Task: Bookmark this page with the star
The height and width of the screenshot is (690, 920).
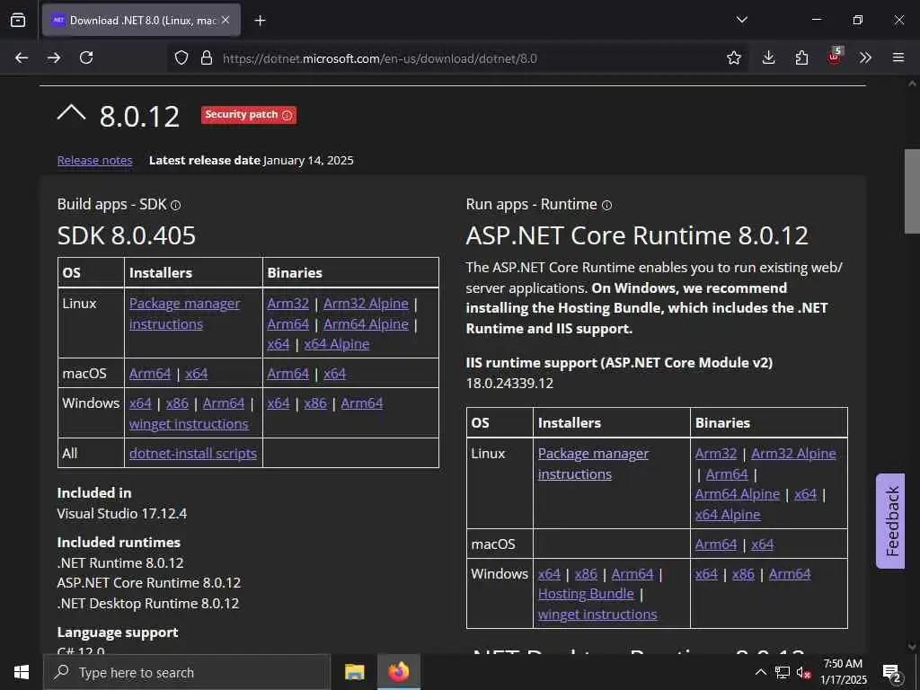Action: [x=733, y=57]
